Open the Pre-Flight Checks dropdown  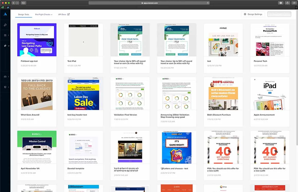tap(44, 14)
